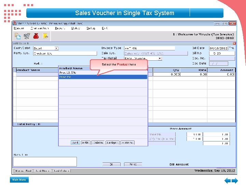Click the Exit menu item
The height and width of the screenshot is (185, 246).
[x=105, y=28]
